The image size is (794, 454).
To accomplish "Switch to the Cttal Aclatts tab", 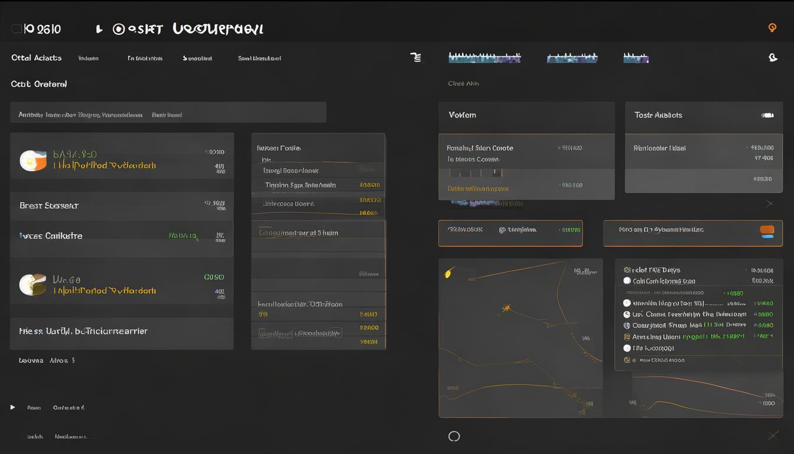I will pyautogui.click(x=36, y=58).
